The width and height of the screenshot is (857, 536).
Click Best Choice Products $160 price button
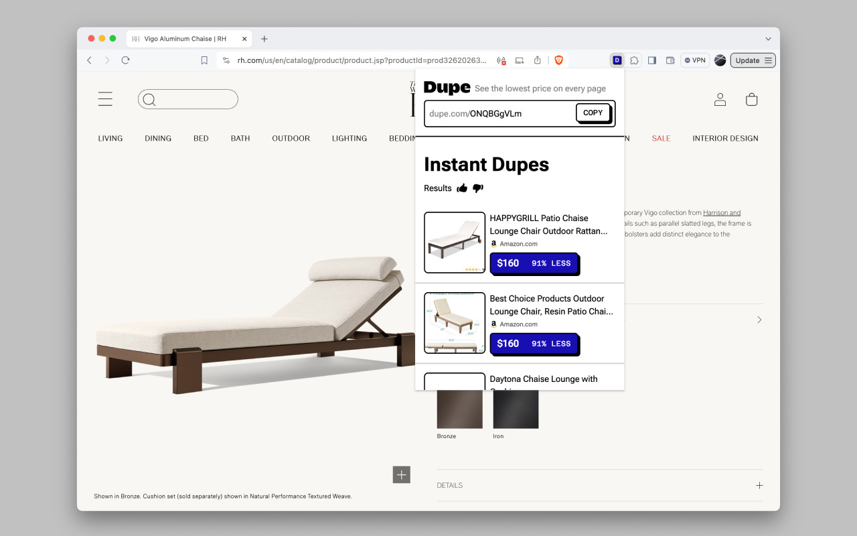click(x=534, y=344)
